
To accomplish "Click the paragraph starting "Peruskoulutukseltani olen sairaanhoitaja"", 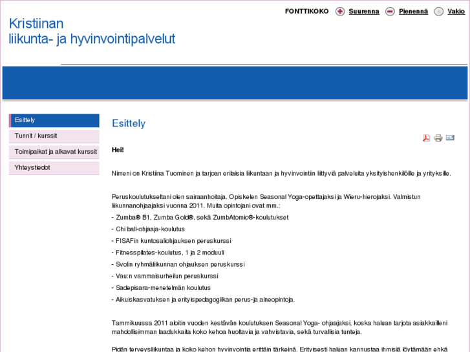I will [x=266, y=202].
